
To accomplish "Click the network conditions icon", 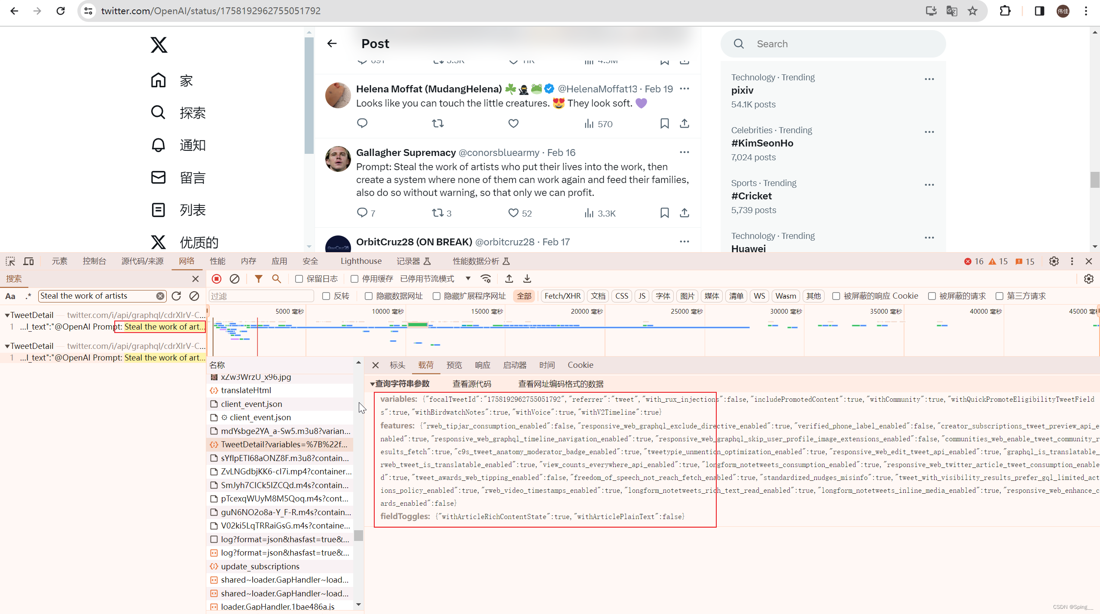I will tap(486, 279).
